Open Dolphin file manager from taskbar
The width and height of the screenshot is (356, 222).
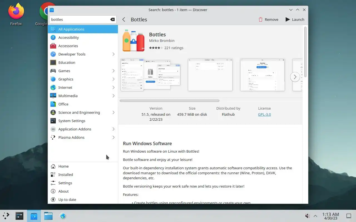(48, 216)
